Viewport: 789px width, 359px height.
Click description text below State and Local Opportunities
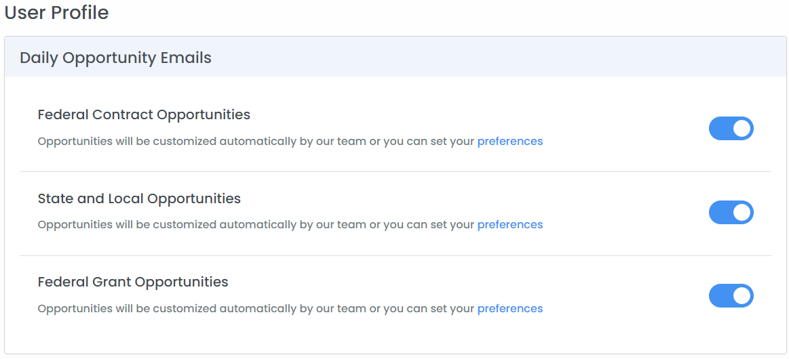tap(290, 225)
